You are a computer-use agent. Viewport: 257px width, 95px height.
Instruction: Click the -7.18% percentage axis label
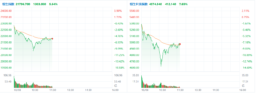pos(246,42)
